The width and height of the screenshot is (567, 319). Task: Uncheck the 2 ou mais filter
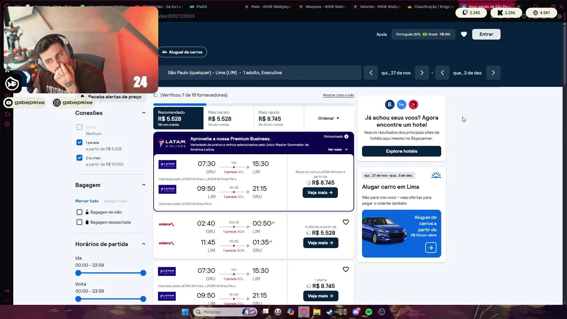(x=79, y=158)
